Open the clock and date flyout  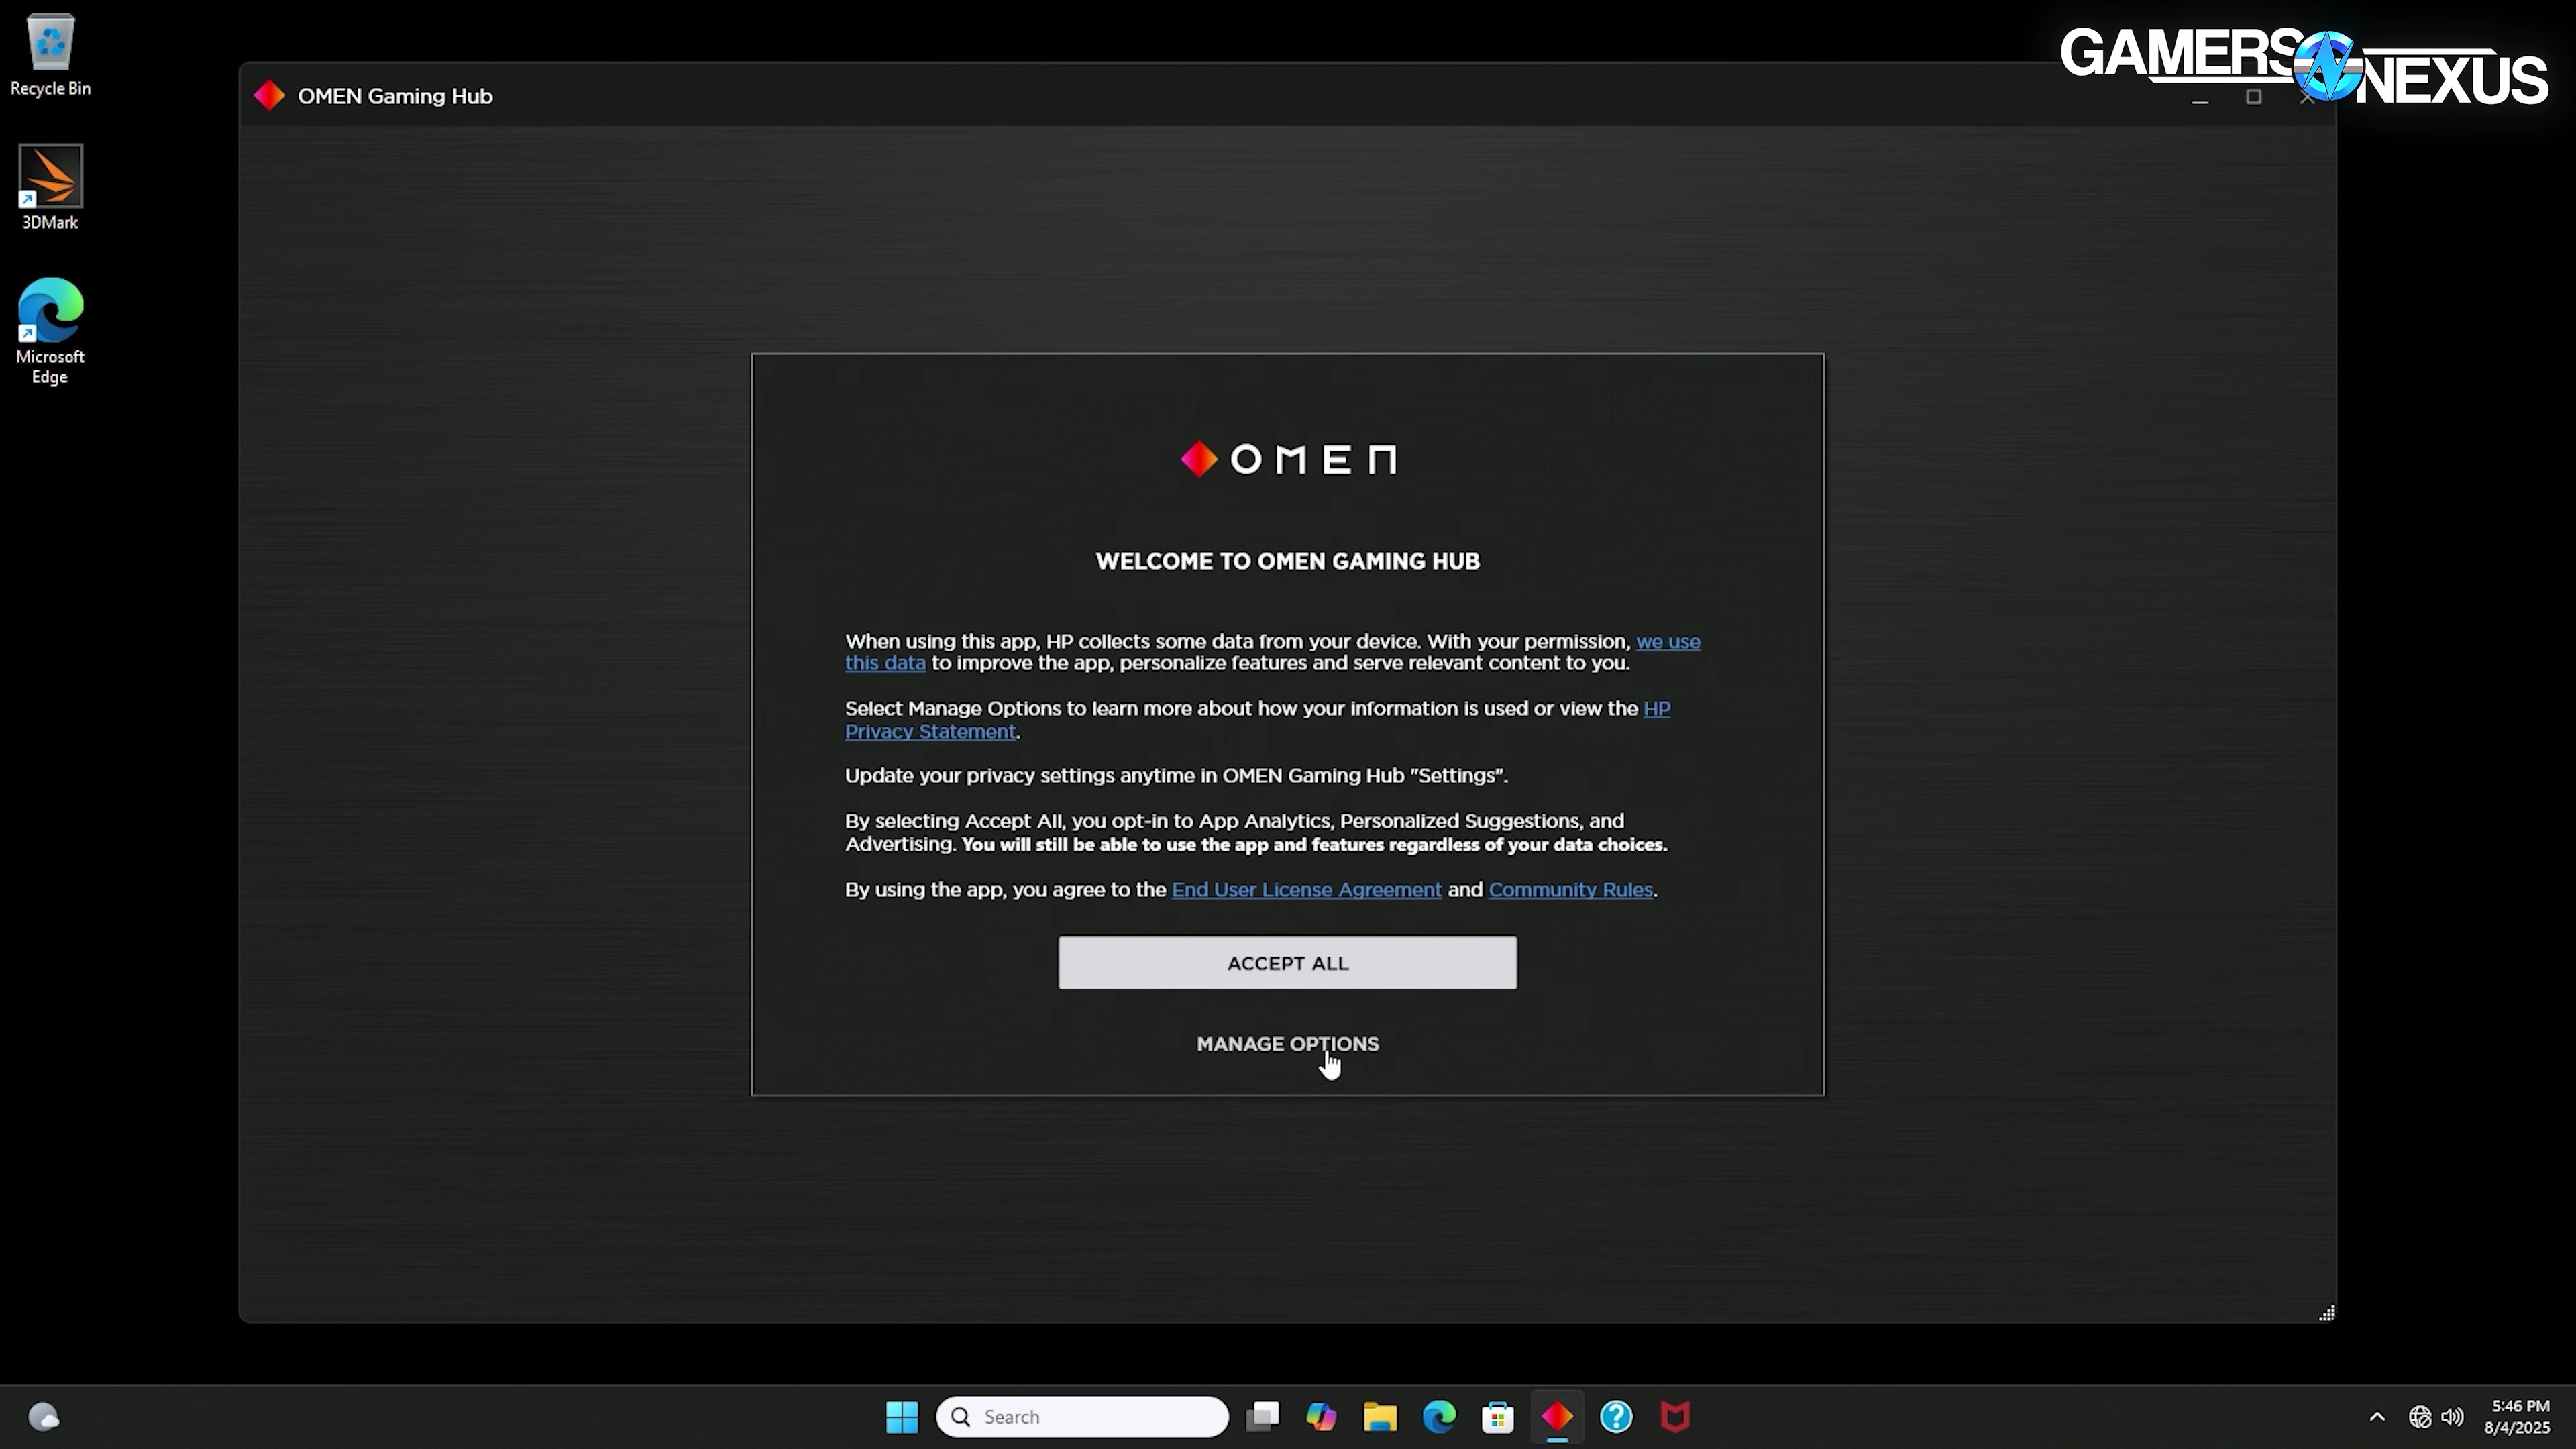(x=2517, y=1417)
